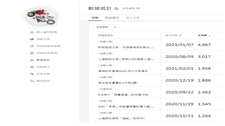Click the eye-coin icon beside 我的收入
This screenshot has height=126, width=225.
pyautogui.click(x=32, y=67)
